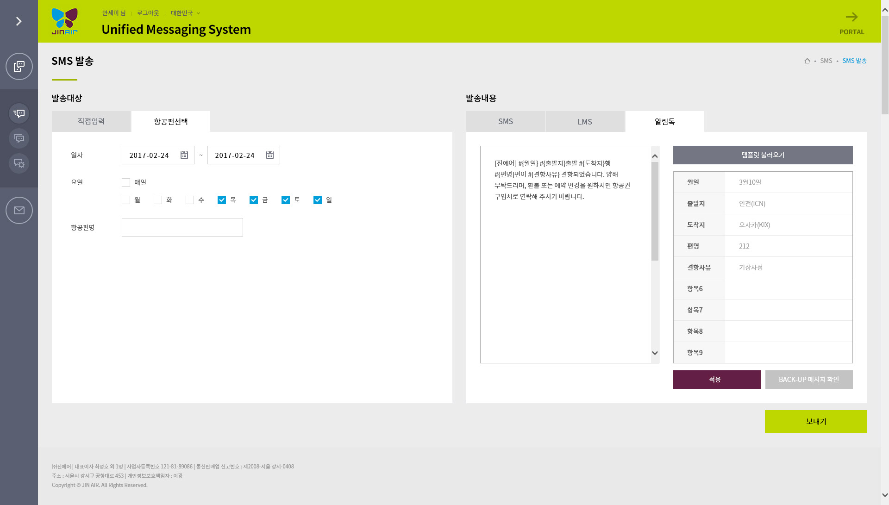The image size is (889, 505).
Task: Click the 발송내용 section heading
Action: (x=481, y=98)
